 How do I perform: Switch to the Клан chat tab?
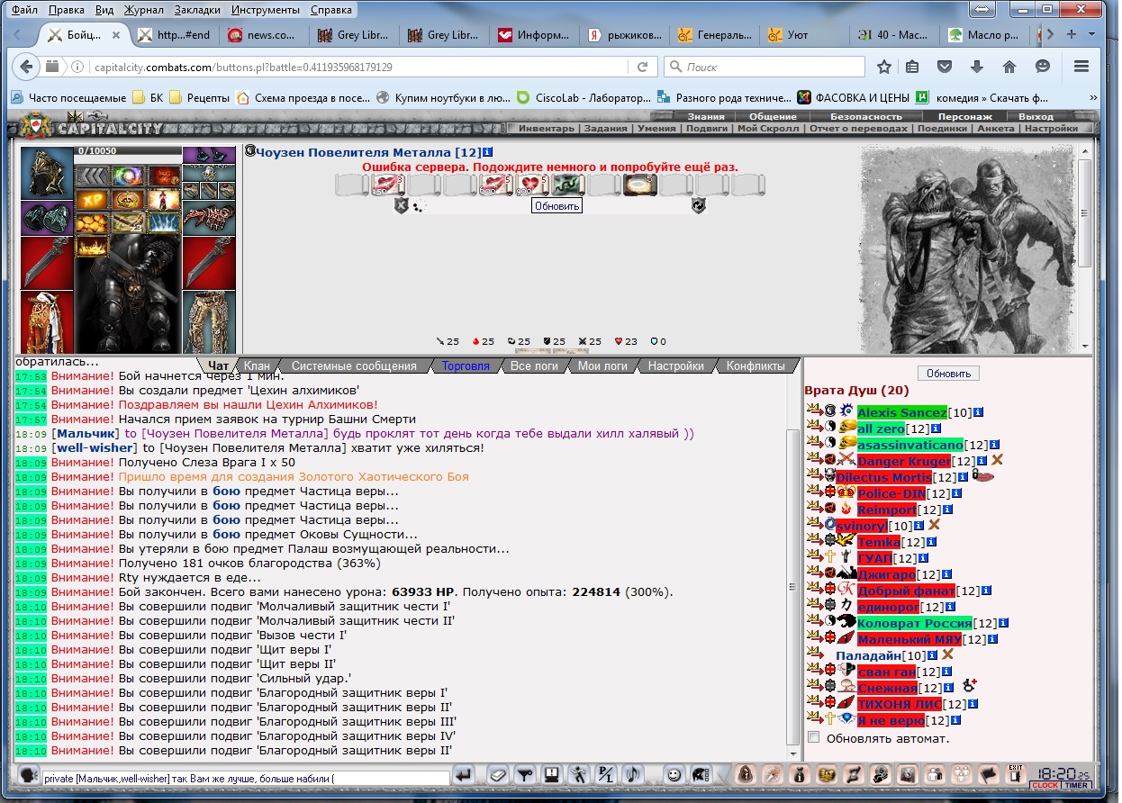click(257, 366)
